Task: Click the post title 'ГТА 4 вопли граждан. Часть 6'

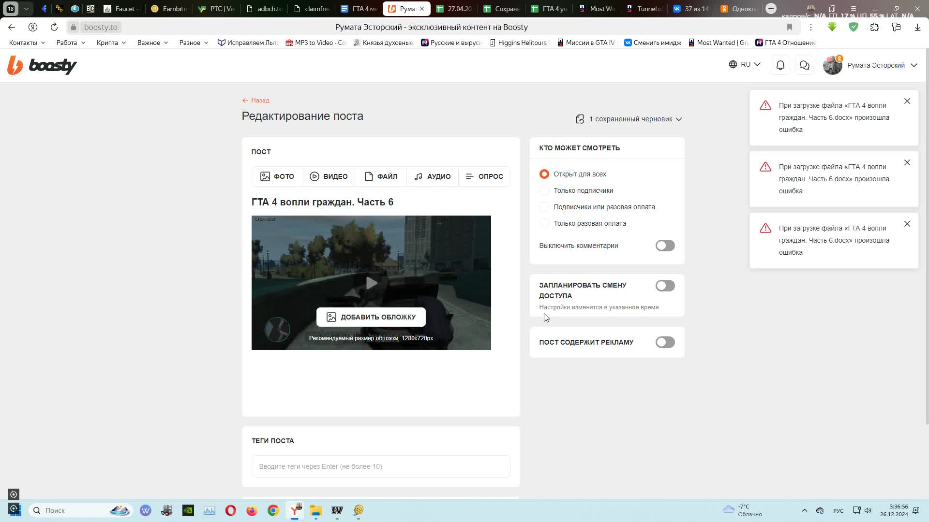Action: (322, 202)
